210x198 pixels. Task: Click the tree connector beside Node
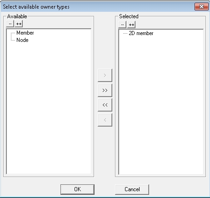tap(13, 40)
